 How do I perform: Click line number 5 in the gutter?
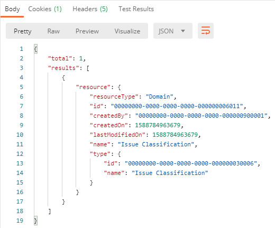point(21,87)
